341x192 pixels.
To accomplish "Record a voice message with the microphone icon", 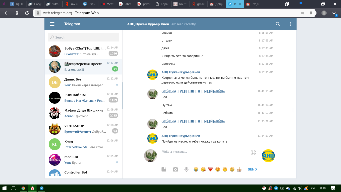I will pyautogui.click(x=186, y=169).
